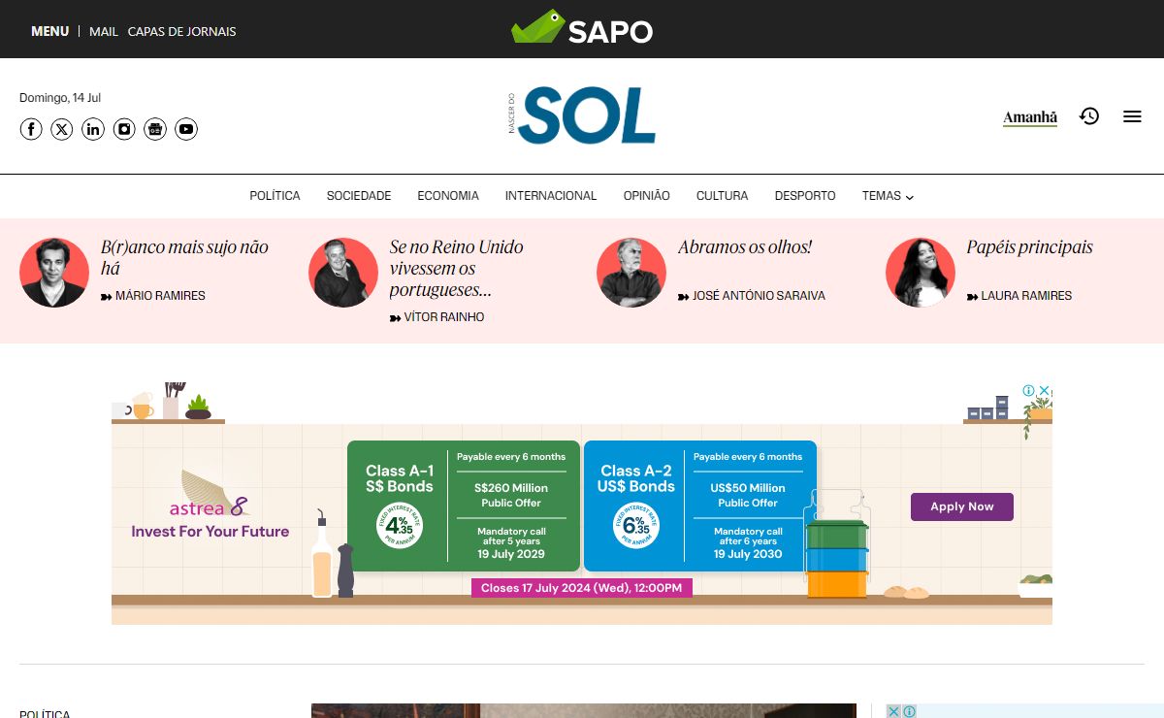This screenshot has height=718, width=1164.
Task: Open article 'B(r)anco mais sujo não há'
Action: [x=184, y=257]
